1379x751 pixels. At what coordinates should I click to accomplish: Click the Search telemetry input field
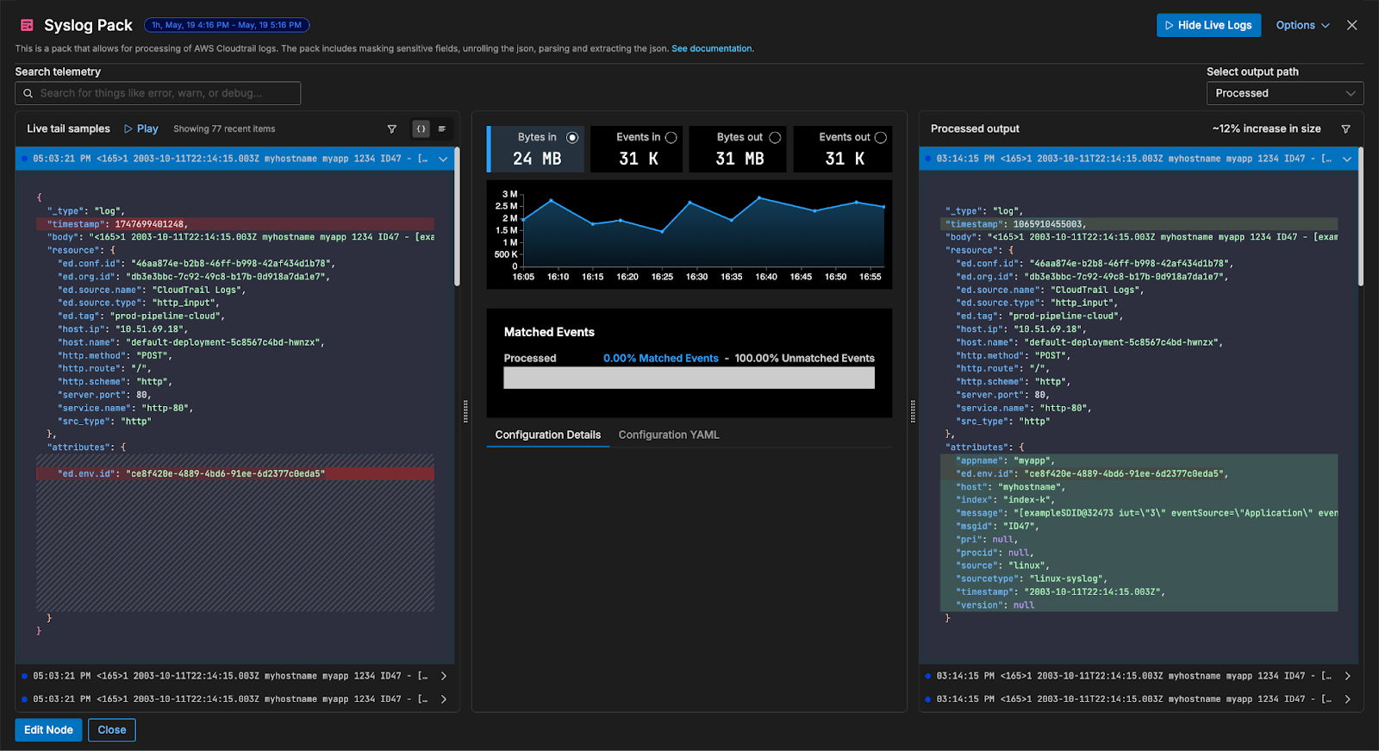pyautogui.click(x=164, y=93)
